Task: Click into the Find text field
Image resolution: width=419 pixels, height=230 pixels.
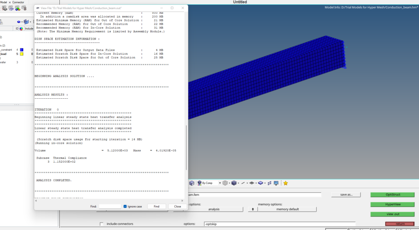Action: coord(110,206)
